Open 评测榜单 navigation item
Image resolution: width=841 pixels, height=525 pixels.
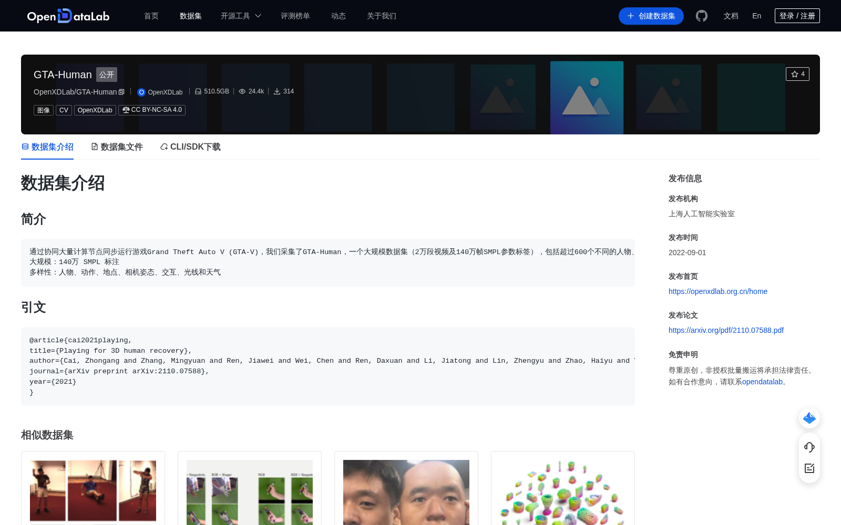(295, 16)
